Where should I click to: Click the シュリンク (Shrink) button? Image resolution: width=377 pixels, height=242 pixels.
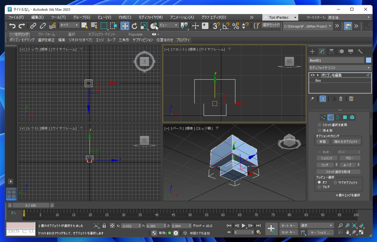point(327,158)
